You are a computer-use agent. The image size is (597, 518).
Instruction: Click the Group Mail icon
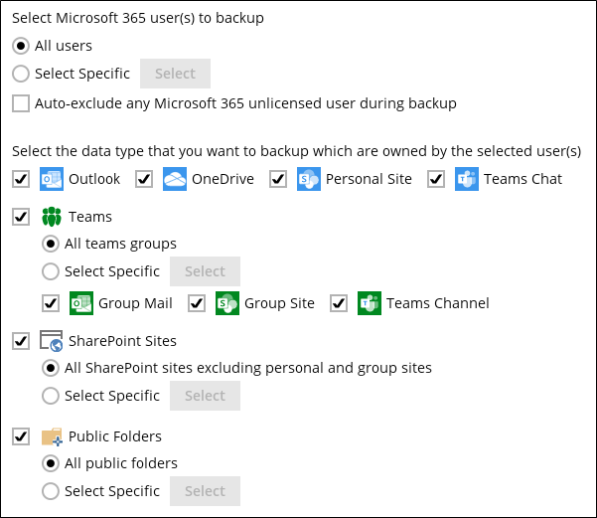pos(81,303)
